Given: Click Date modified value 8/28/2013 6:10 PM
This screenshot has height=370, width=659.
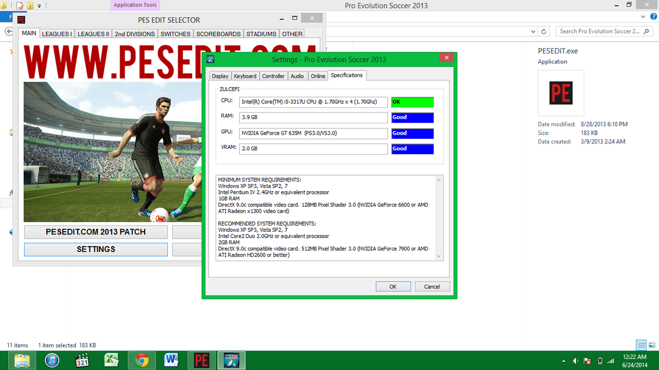Looking at the screenshot, I should click(604, 124).
